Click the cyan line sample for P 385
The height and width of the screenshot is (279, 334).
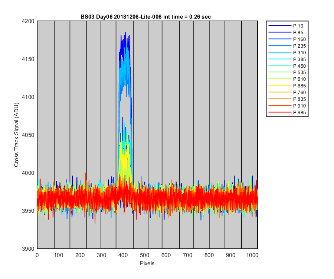coord(280,59)
